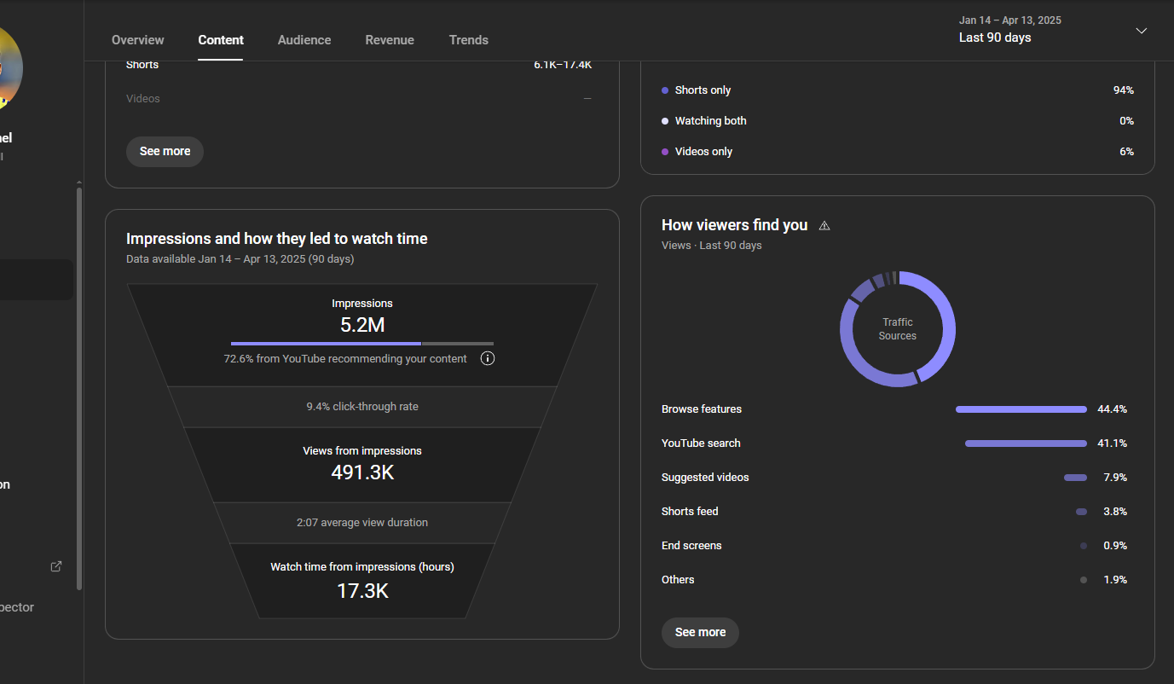Click See more under traffic sources list
Image resolution: width=1174 pixels, height=684 pixels.
click(700, 632)
